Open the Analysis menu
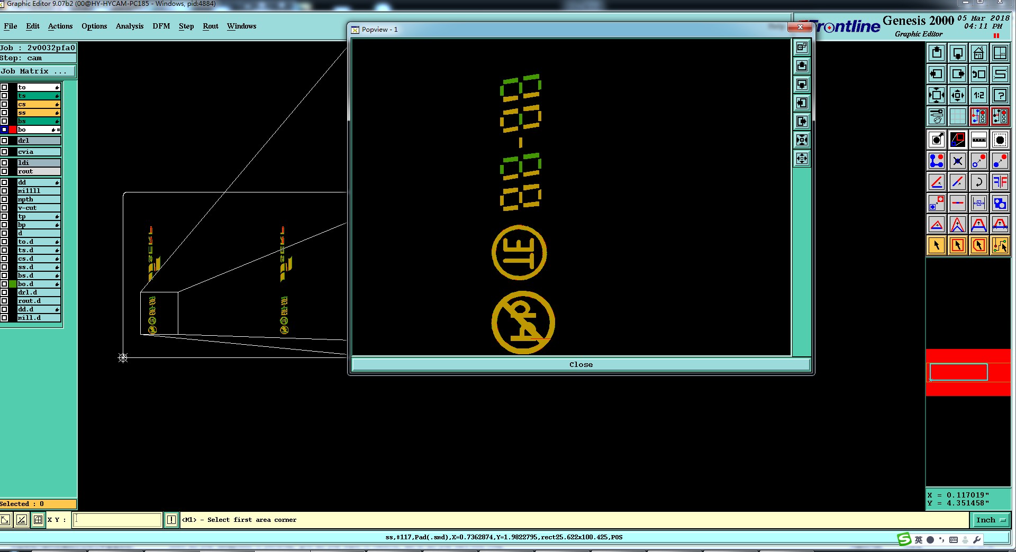 130,26
